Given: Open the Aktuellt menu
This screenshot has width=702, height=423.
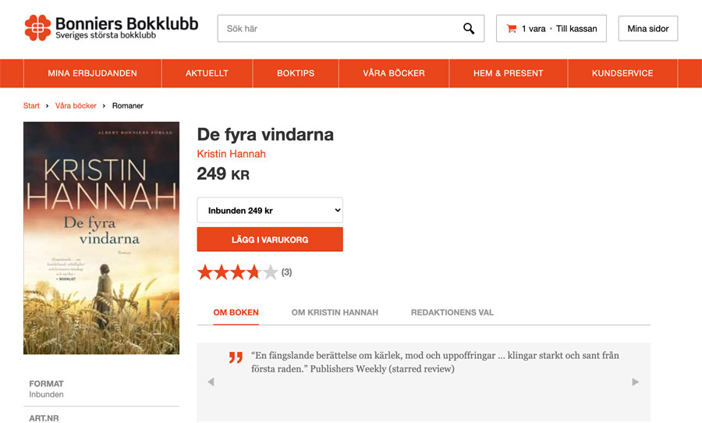Looking at the screenshot, I should pos(207,73).
